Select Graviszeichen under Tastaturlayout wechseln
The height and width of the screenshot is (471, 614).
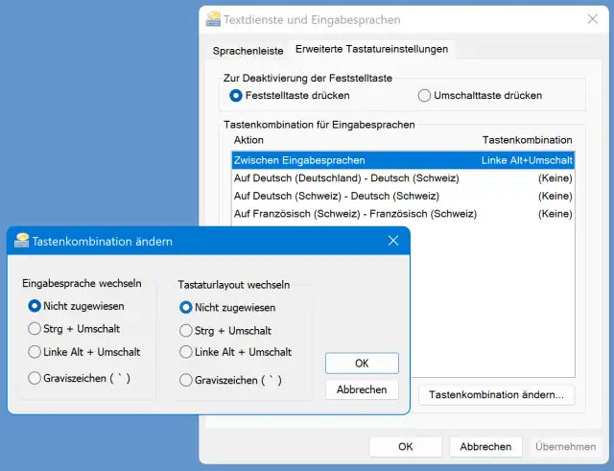(186, 380)
